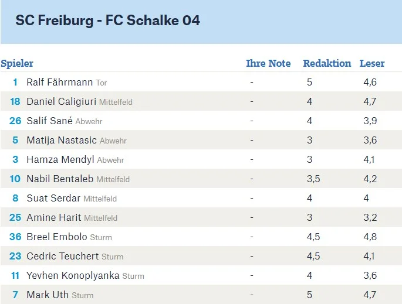Open Ralf Fährmann's player entry
The width and height of the screenshot is (402, 304).
(60, 83)
